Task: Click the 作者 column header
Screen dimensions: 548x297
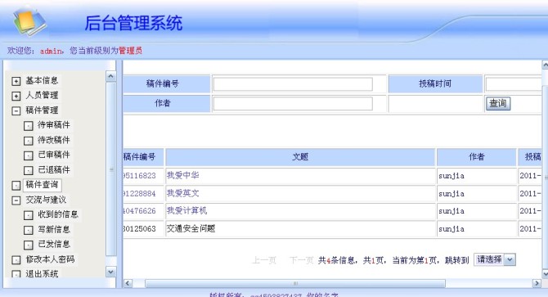Action: 477,157
